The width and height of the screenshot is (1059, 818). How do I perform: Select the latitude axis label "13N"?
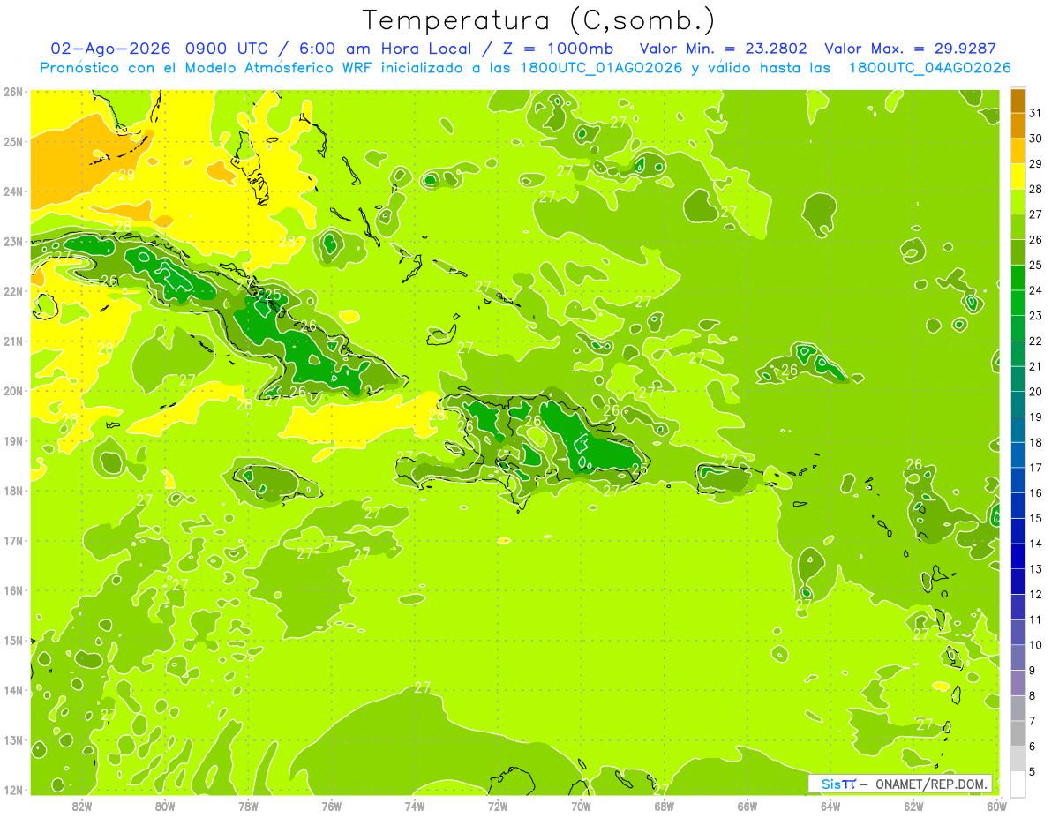pyautogui.click(x=13, y=739)
